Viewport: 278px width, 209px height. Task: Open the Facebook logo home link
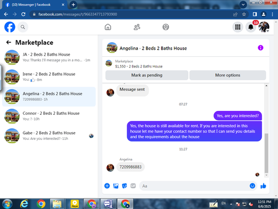9,27
